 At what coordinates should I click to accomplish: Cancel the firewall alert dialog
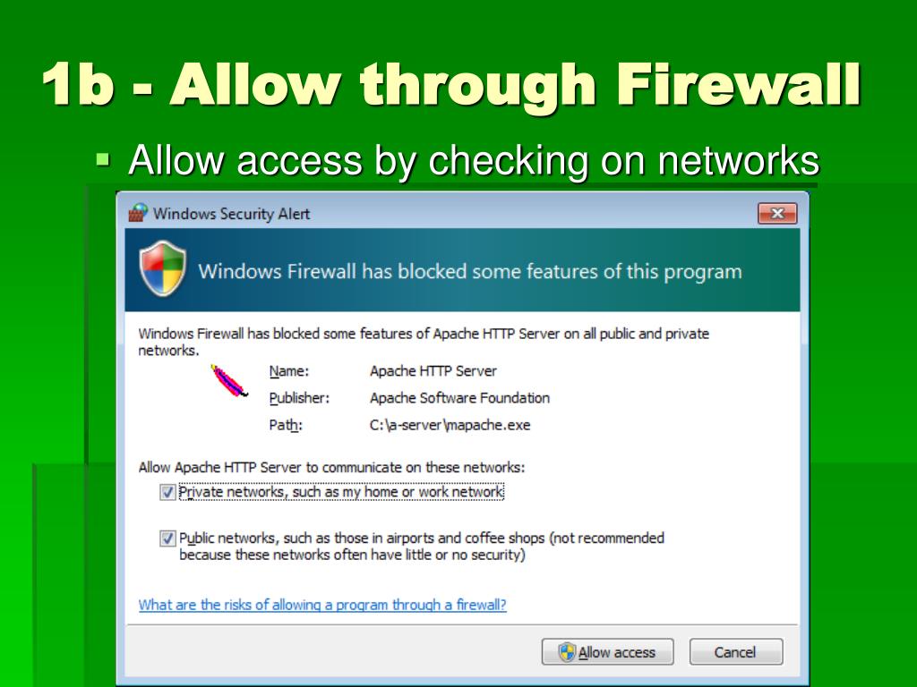click(x=736, y=652)
